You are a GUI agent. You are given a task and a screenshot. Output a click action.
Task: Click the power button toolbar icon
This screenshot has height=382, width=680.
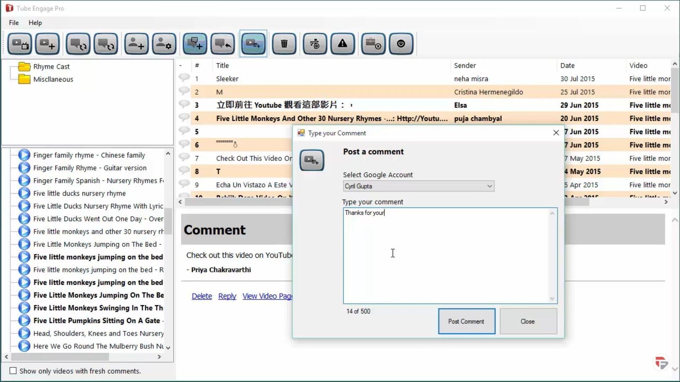(x=401, y=44)
